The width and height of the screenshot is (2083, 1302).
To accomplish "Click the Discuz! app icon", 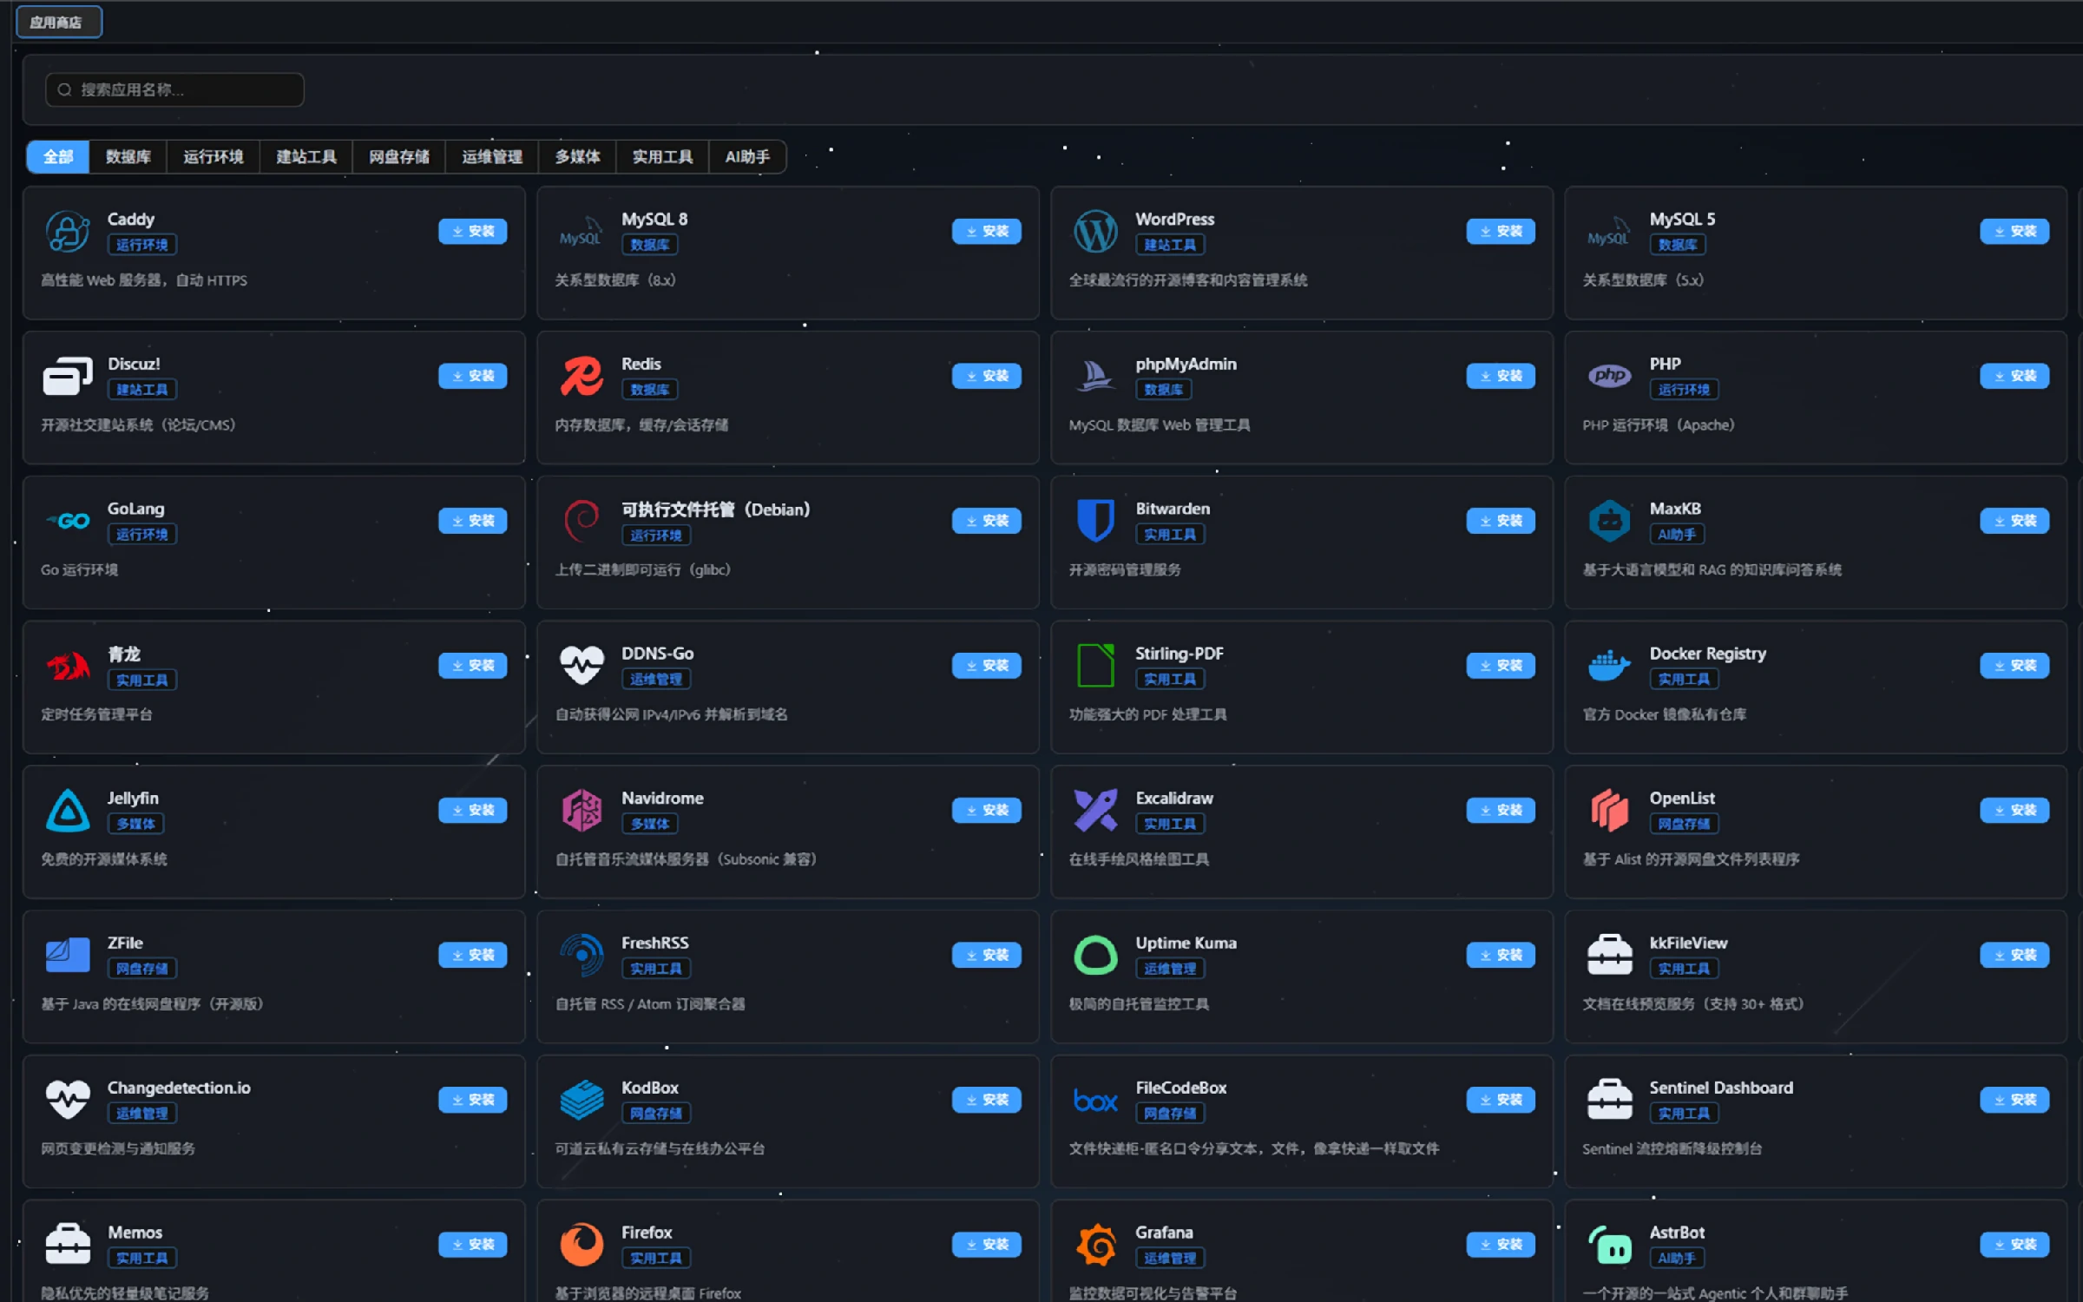I will (x=68, y=376).
